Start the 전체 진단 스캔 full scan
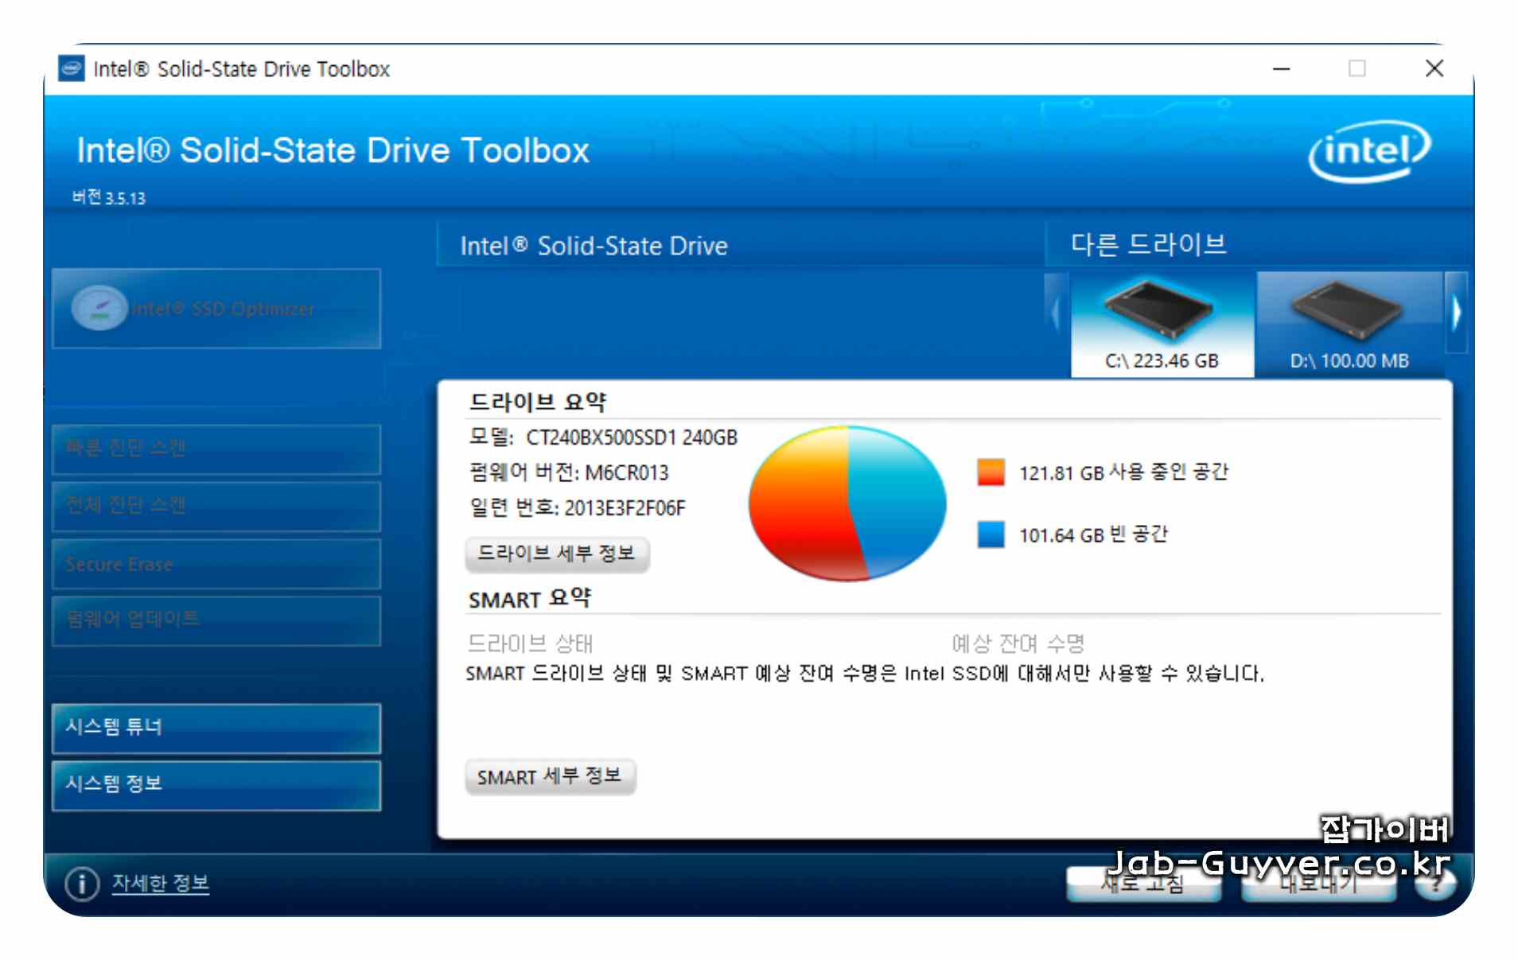Screen dimensions: 1518x960 (x=216, y=507)
